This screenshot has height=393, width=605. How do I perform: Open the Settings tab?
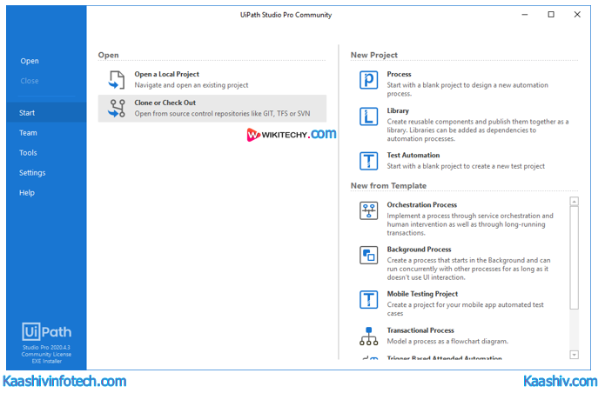[32, 173]
